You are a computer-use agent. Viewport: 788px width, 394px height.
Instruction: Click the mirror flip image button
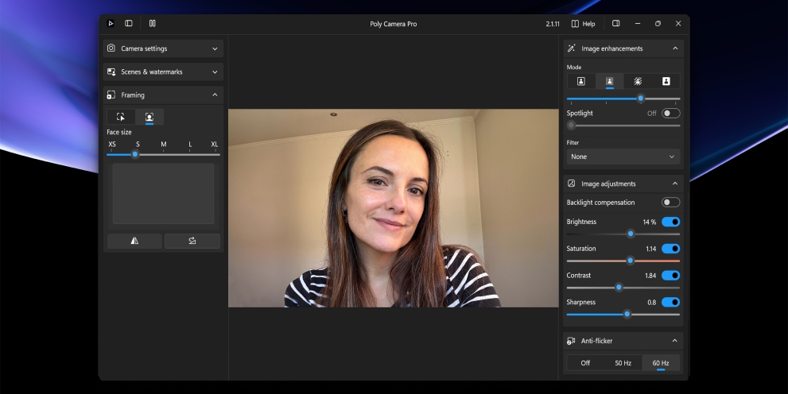tap(134, 241)
